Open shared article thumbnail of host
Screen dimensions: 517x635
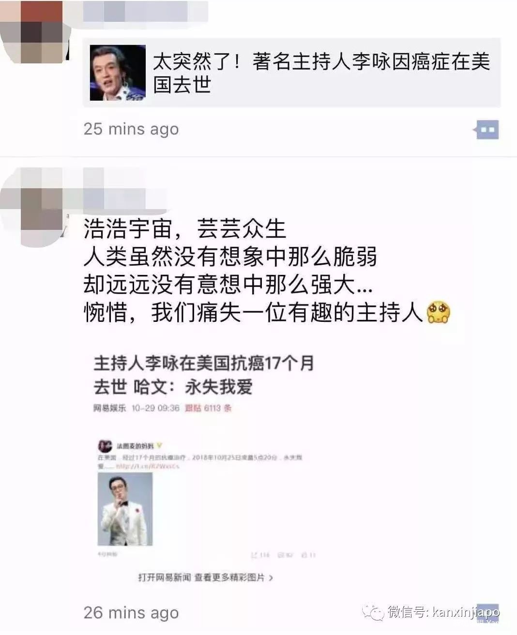(118, 73)
